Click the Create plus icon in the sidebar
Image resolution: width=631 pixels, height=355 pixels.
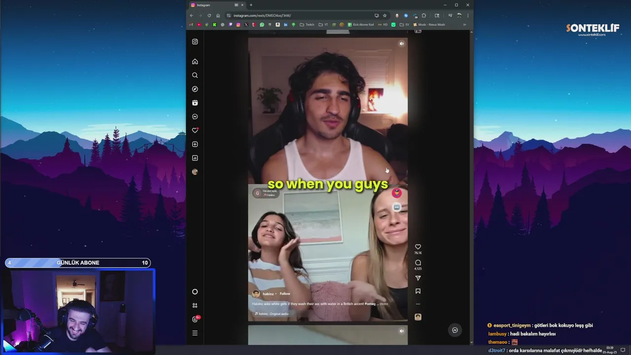[195, 144]
